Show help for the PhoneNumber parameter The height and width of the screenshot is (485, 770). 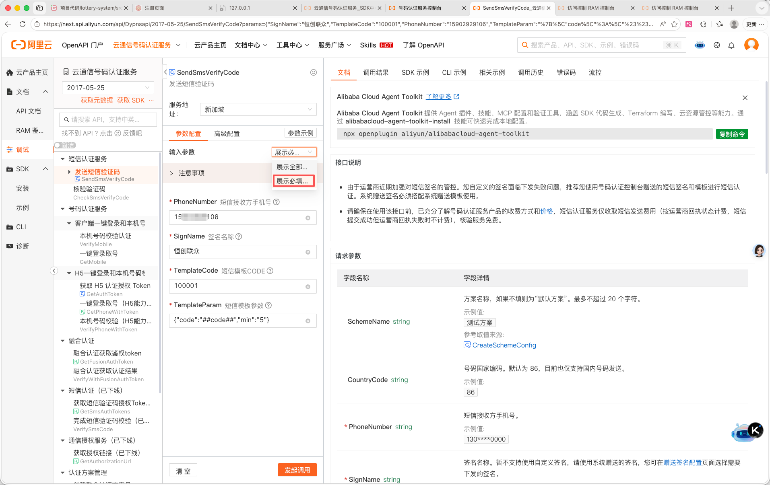[277, 202]
